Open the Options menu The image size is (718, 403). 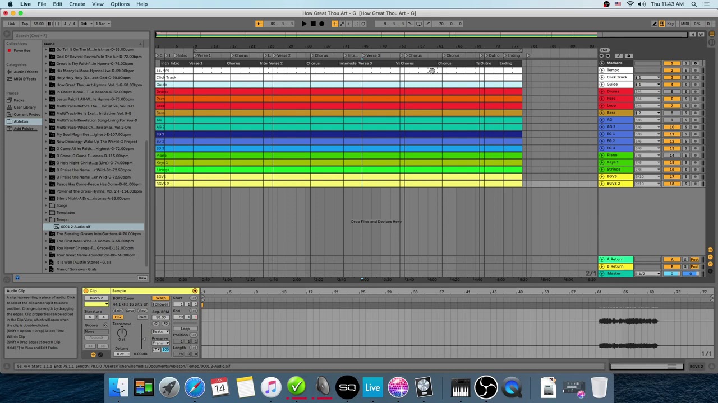pyautogui.click(x=120, y=4)
